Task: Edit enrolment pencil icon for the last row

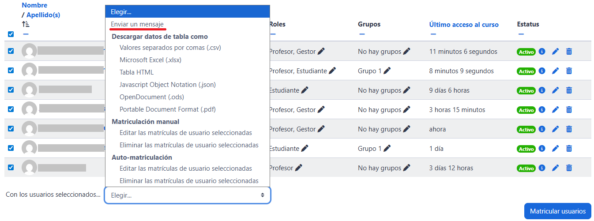Action: (556, 168)
